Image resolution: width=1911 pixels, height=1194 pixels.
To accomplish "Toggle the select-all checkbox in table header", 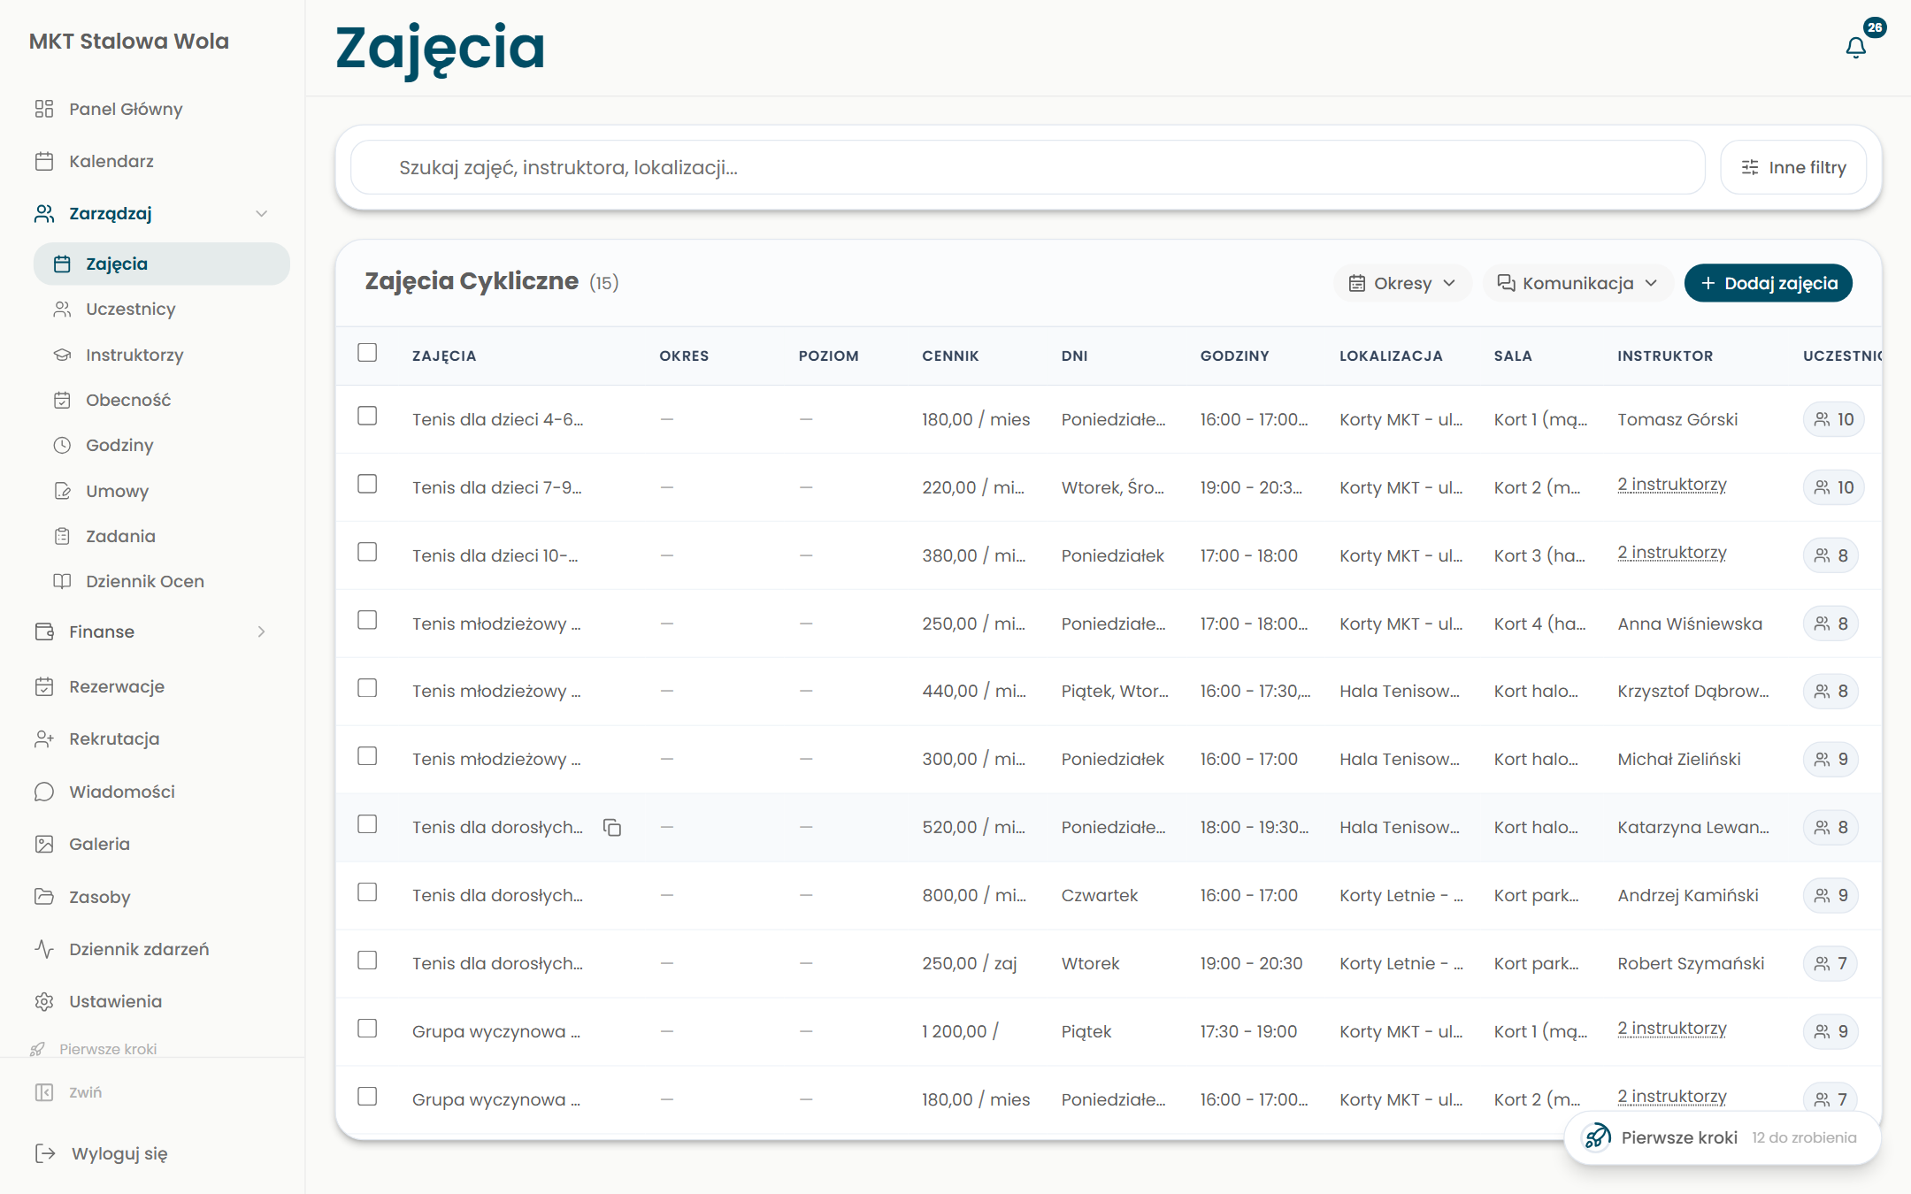I will coord(367,353).
